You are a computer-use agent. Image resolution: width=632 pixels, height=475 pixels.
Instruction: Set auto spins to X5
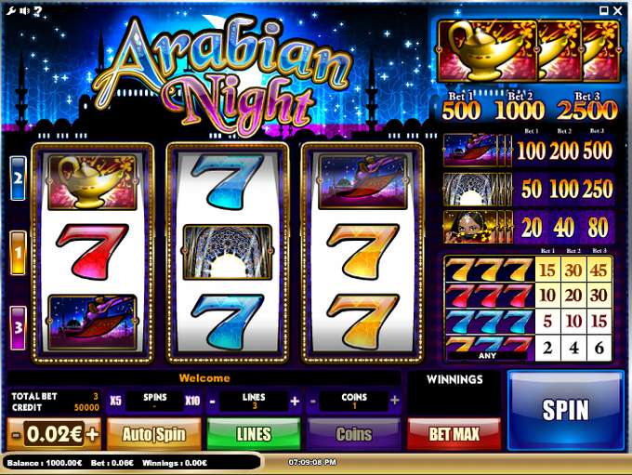coord(115,401)
